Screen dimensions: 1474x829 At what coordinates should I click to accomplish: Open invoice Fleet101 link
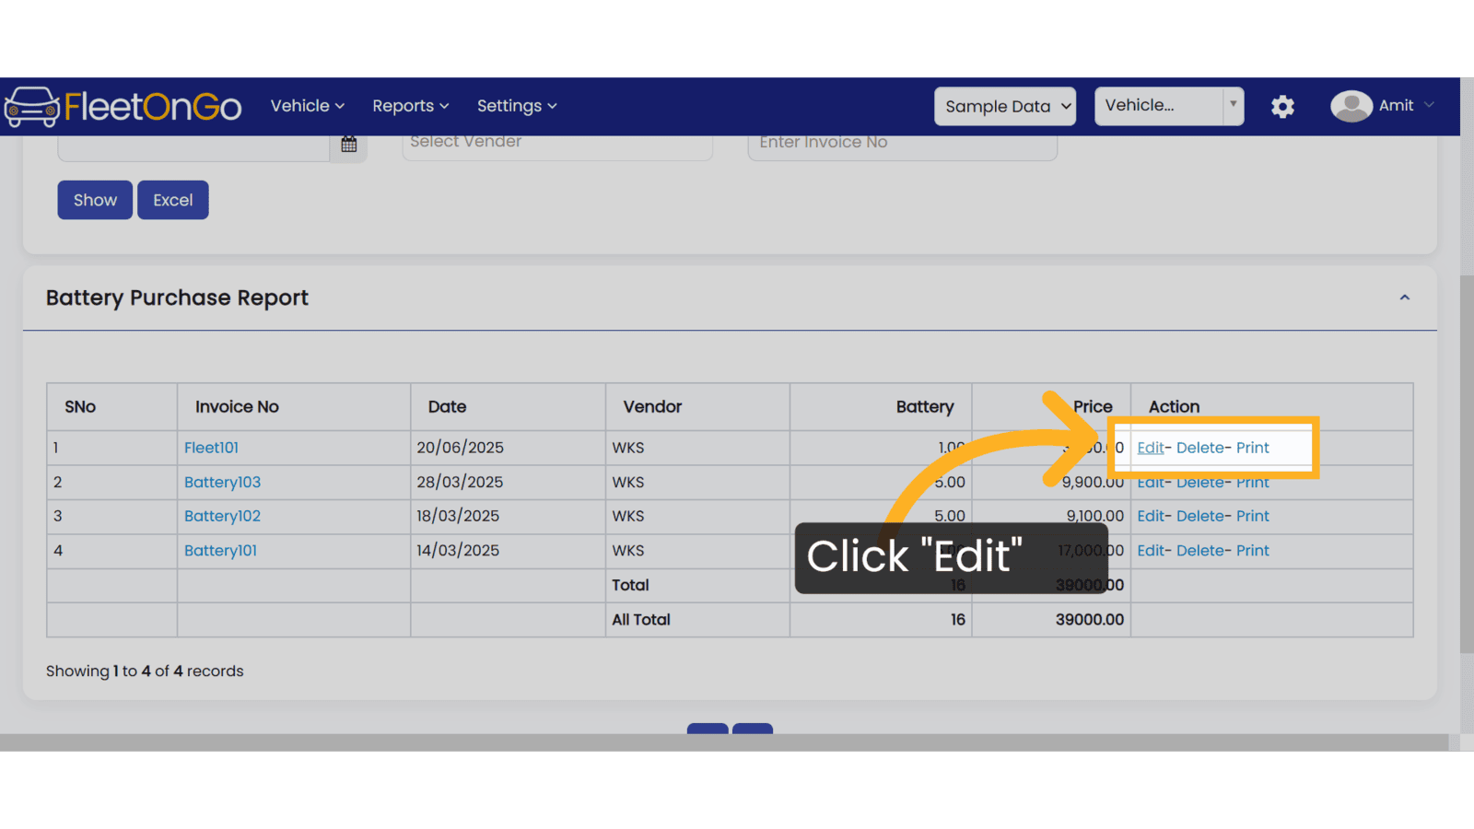click(211, 448)
